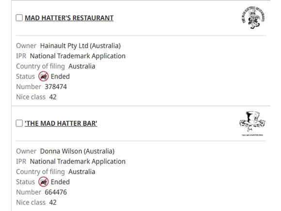The height and width of the screenshot is (211, 281).
Task: Select owner Hainault Pty Ltd (Australia)
Action: pos(80,46)
